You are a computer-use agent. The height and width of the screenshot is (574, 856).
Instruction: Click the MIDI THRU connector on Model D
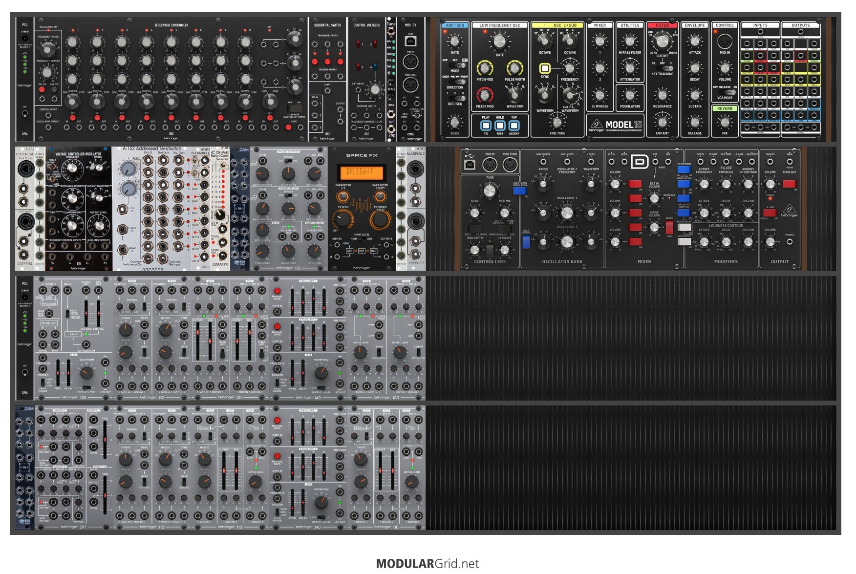point(510,165)
